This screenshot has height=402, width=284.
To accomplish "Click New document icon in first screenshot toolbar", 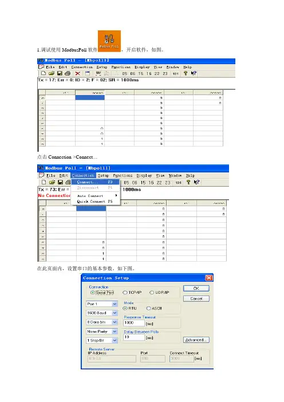I will [44, 73].
